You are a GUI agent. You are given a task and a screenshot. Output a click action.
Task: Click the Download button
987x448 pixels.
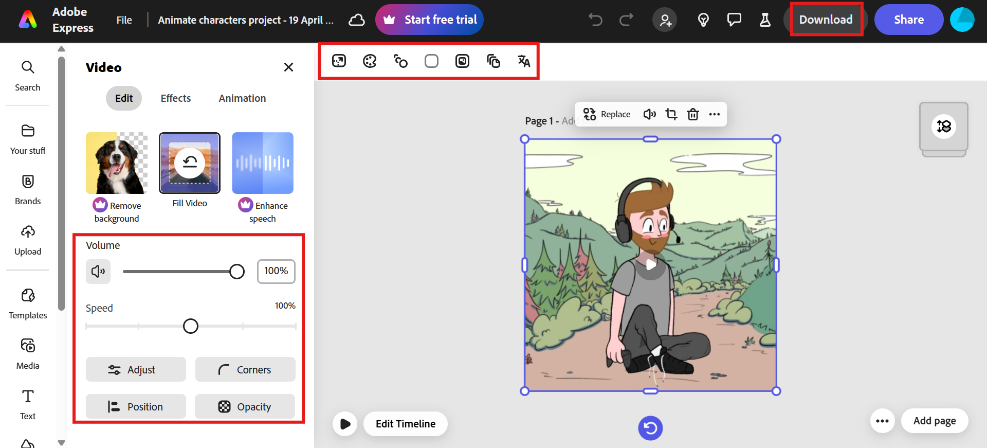(x=826, y=20)
